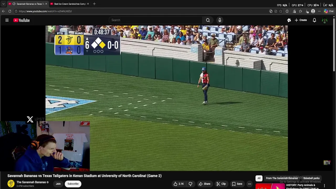Open the Create button
This screenshot has width=336, height=189.
click(x=301, y=20)
